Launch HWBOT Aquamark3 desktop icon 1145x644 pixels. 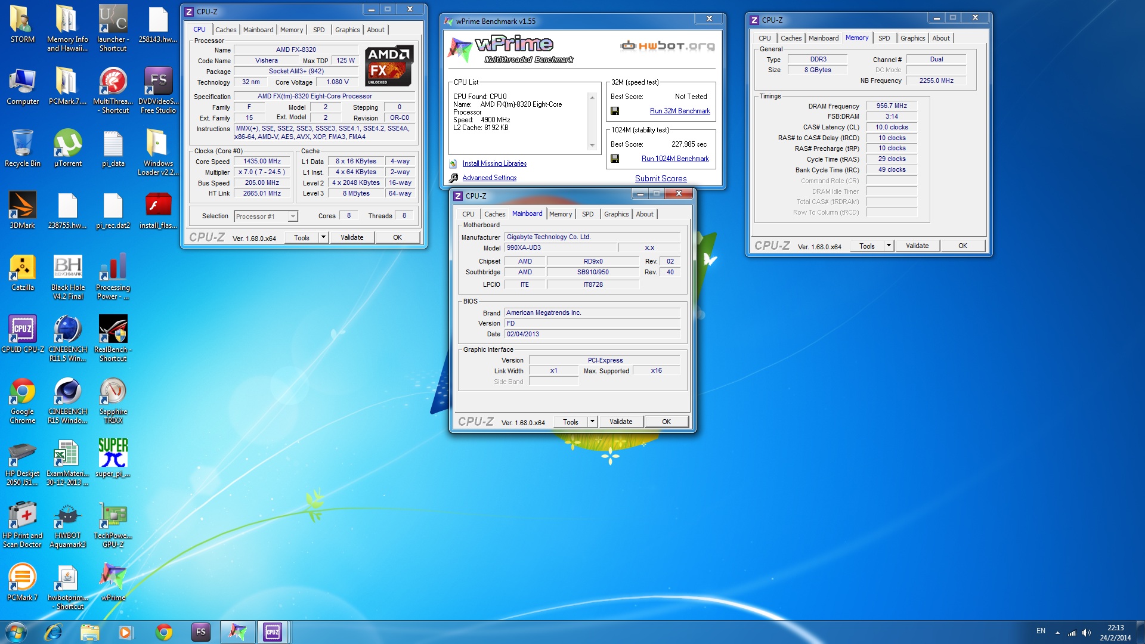pos(67,524)
